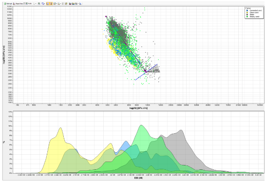Click the blue-yellow histogram chart icon
267x183 pixels.
[74, 3]
